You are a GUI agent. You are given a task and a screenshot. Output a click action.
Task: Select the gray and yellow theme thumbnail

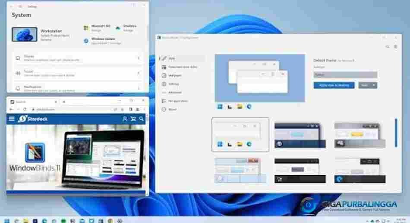coord(360,136)
